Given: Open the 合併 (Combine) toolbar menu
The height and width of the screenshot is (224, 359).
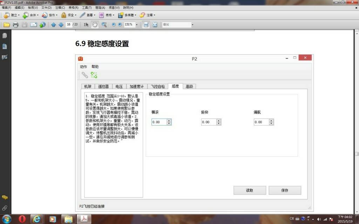Looking at the screenshot, I should (x=31, y=15).
